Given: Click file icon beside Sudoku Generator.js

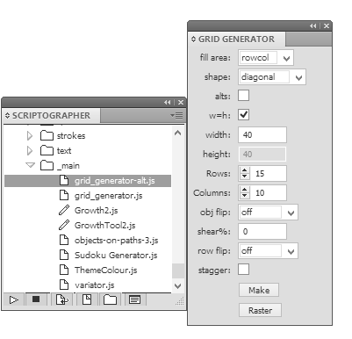Looking at the screenshot, I should click(x=64, y=255).
